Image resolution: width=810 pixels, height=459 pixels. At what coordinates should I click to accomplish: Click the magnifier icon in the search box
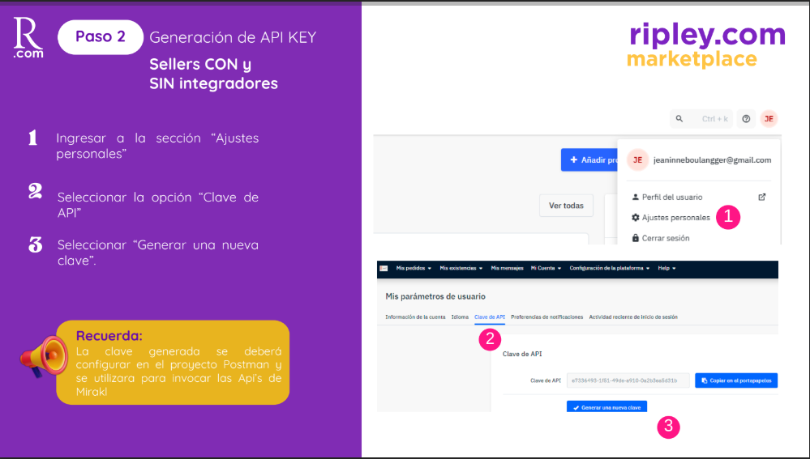tap(679, 119)
